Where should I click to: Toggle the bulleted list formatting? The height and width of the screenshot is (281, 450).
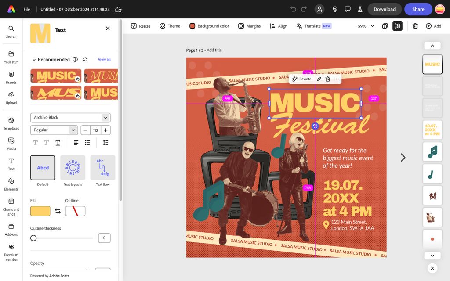(87, 142)
